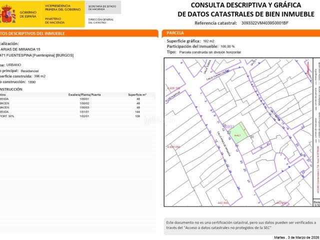Select 'VICEPRESIDENCIA PRIMERA DEL GOBIERNO' text
The width and height of the screenshot is (320, 240).
coord(62,8)
